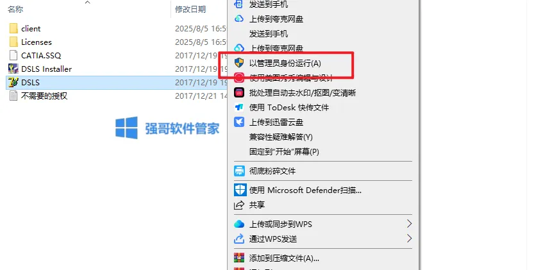Click the 修改日期 column header
559x270 pixels.
[x=190, y=9]
